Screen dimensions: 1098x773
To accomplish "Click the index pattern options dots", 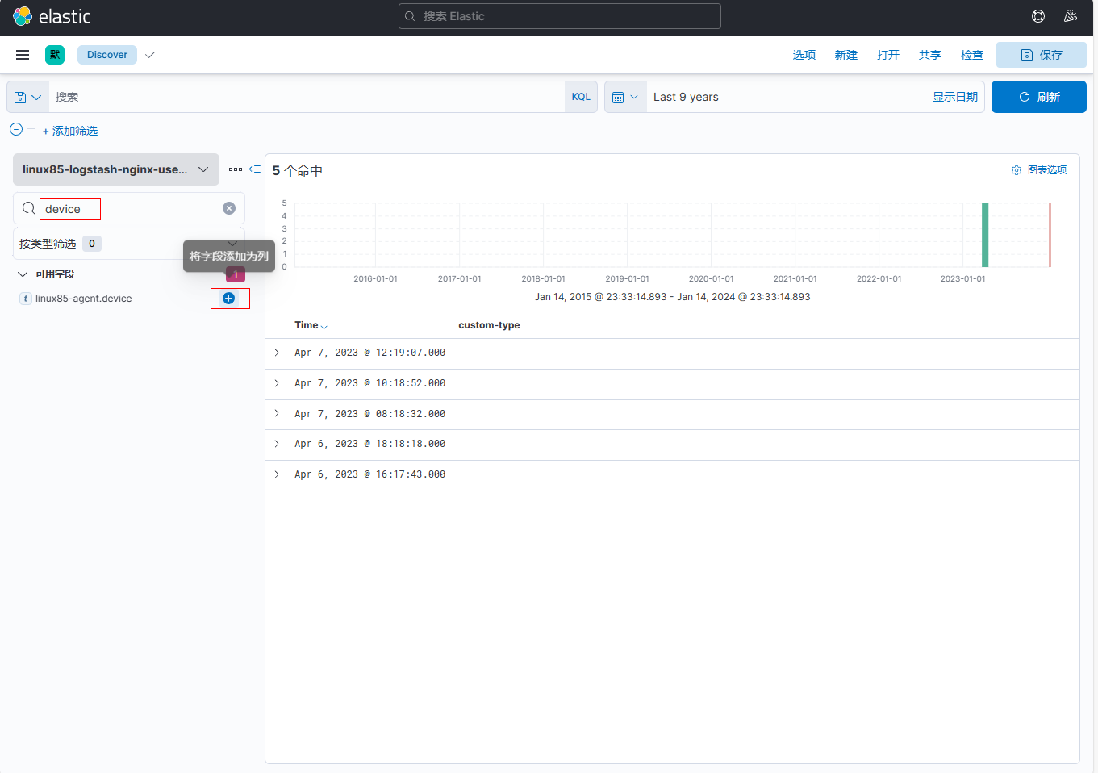I will (236, 169).
